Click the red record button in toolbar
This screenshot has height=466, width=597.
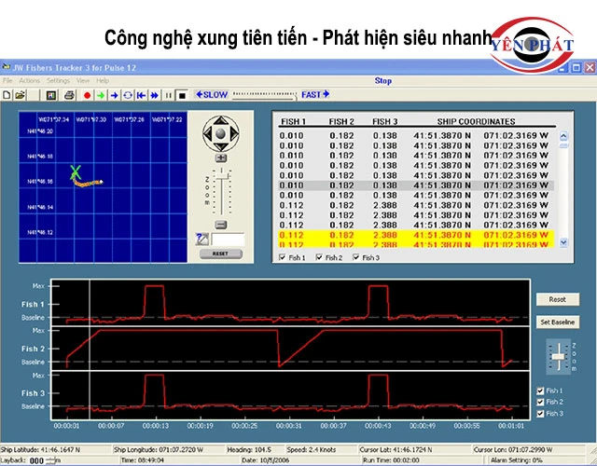pos(88,95)
